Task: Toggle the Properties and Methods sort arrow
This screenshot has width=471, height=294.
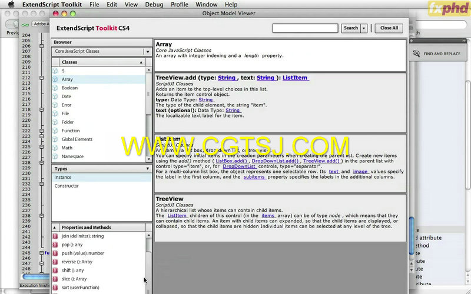Action: click(55, 228)
